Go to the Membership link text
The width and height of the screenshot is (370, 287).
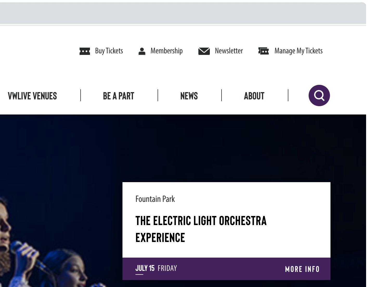tap(166, 51)
